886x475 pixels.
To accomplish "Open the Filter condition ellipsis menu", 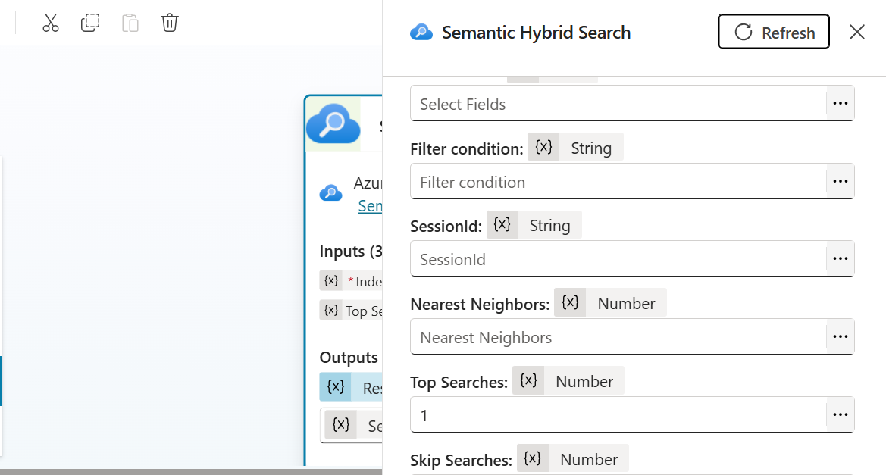I will tap(841, 181).
